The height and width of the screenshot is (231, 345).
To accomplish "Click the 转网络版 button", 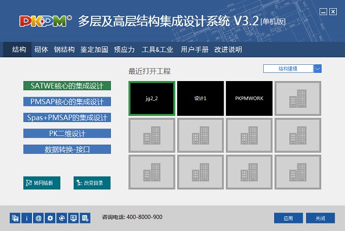I will (42, 183).
